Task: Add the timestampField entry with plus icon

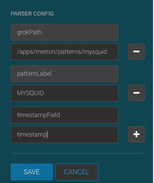Action: (136, 134)
